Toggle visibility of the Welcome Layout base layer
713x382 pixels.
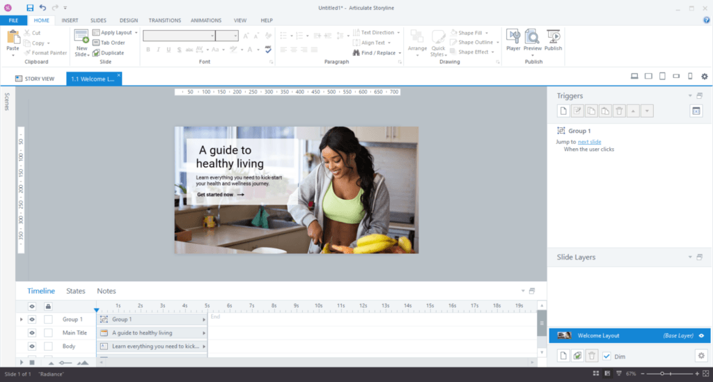tap(701, 335)
